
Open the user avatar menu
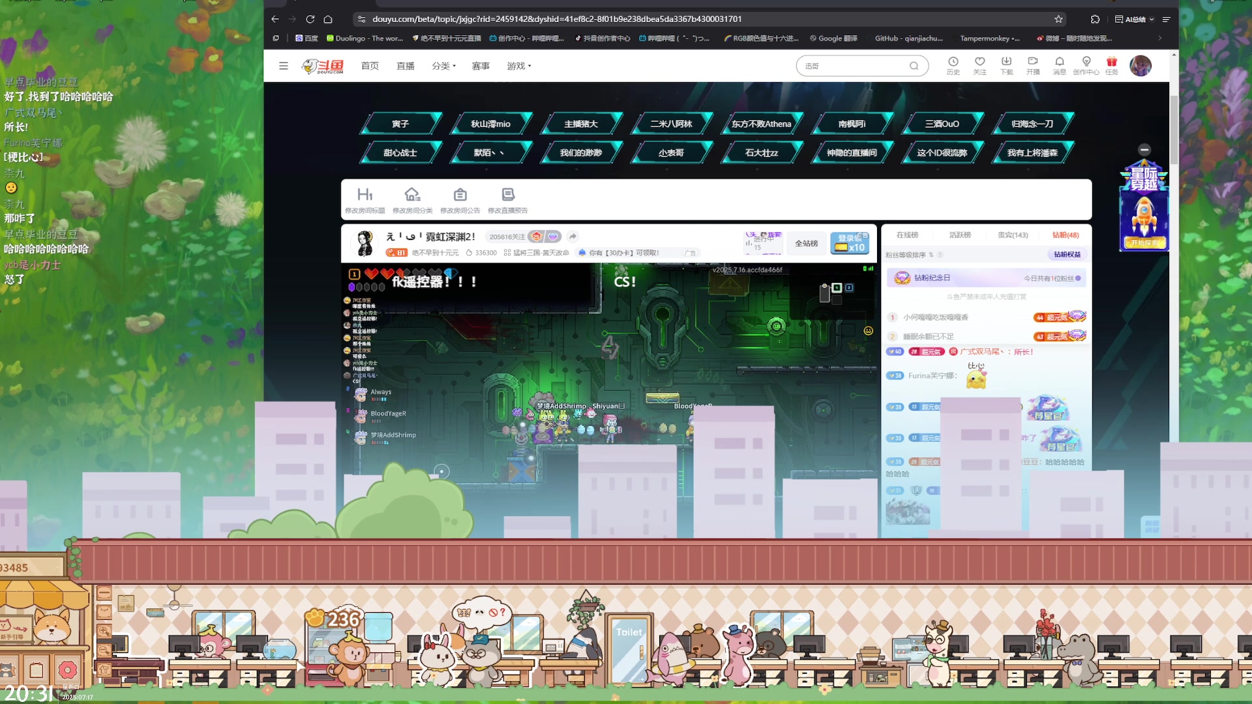coord(1140,66)
